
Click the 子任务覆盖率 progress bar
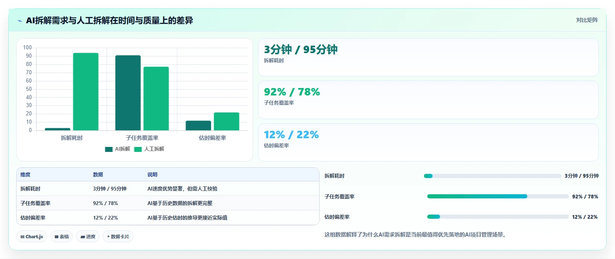pos(498,196)
